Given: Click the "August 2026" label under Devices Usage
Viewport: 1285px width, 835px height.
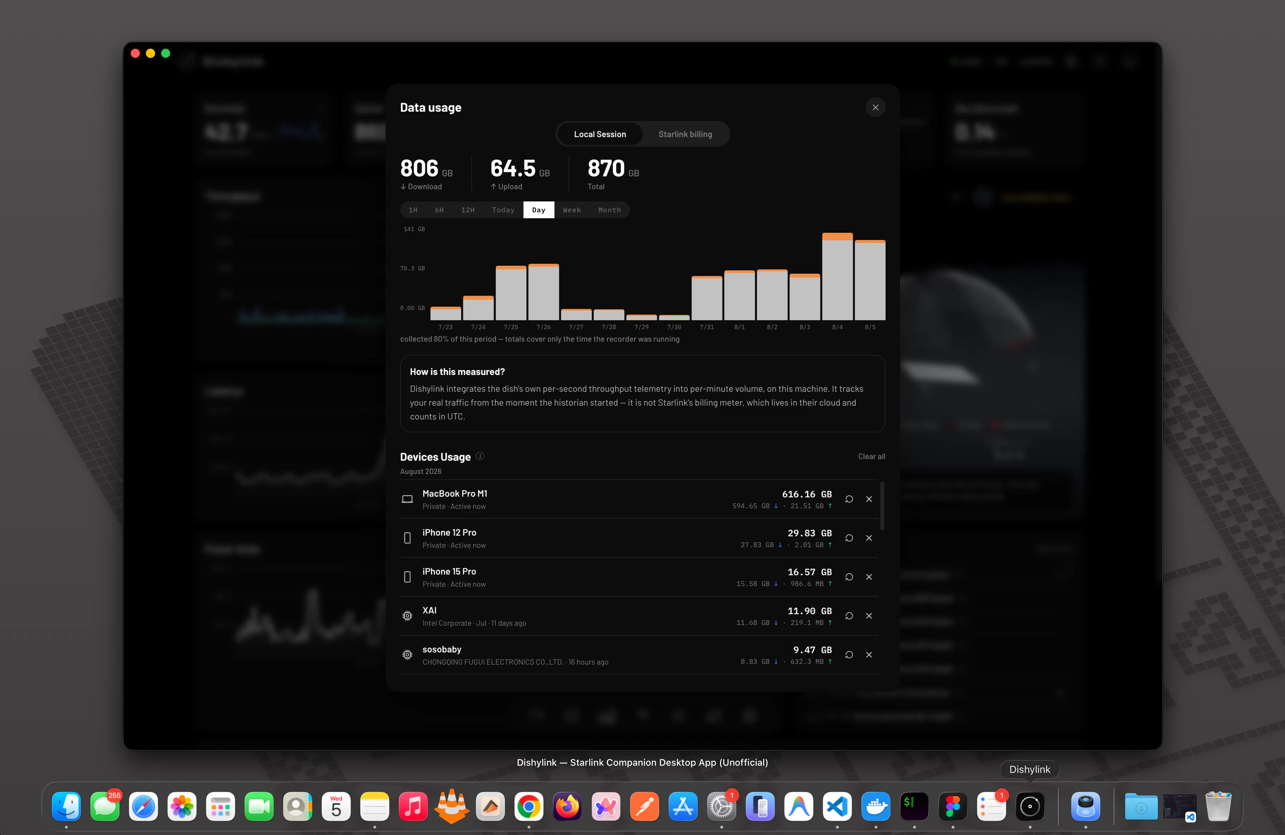Looking at the screenshot, I should click(420, 471).
